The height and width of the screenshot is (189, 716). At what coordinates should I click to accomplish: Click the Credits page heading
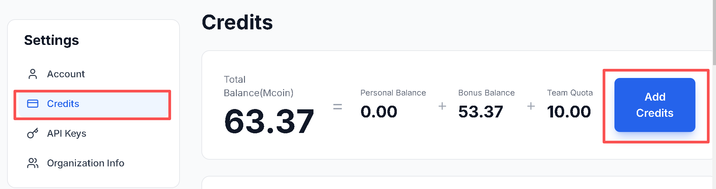(237, 23)
